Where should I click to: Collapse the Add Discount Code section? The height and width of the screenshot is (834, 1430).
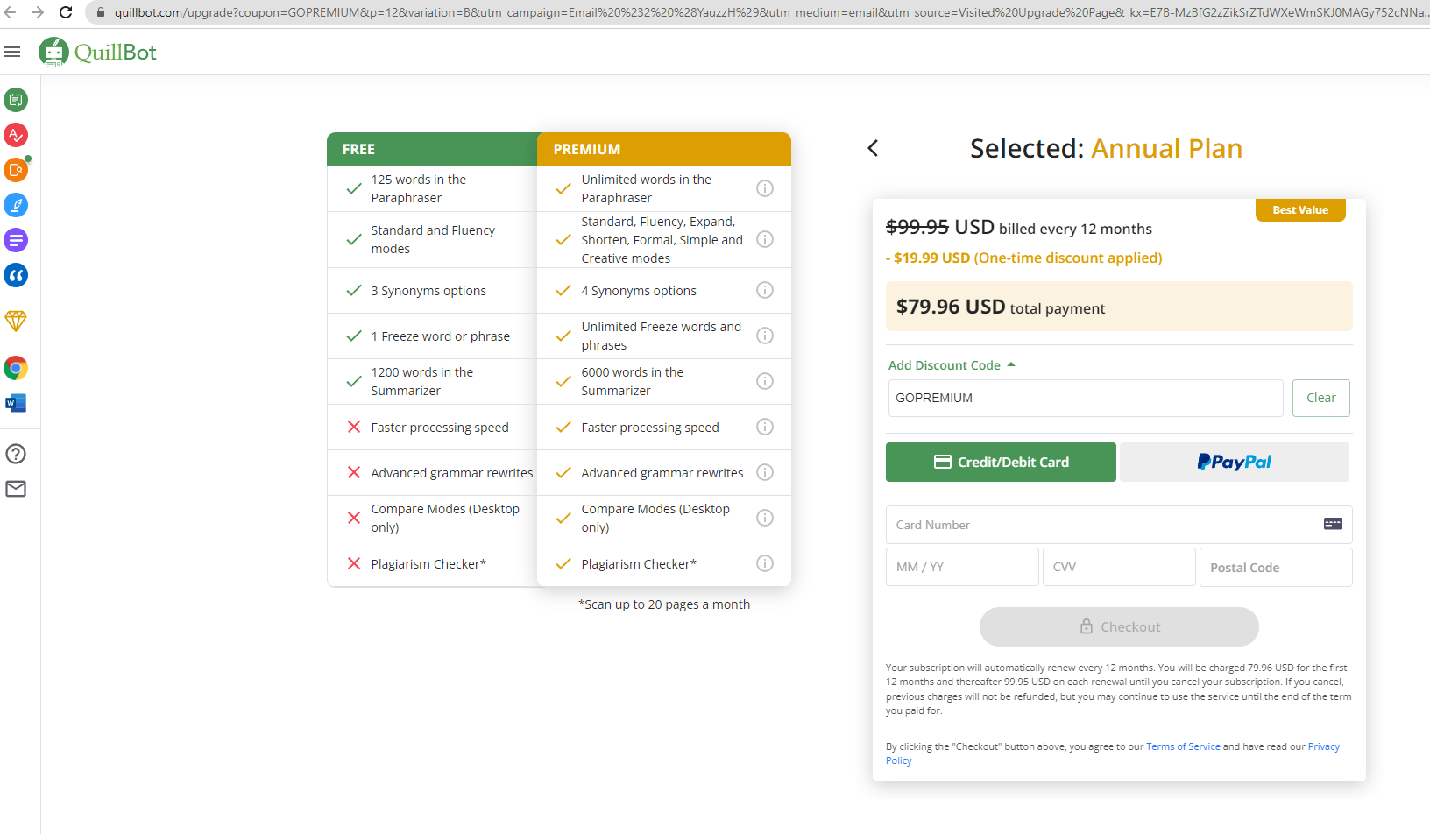952,365
